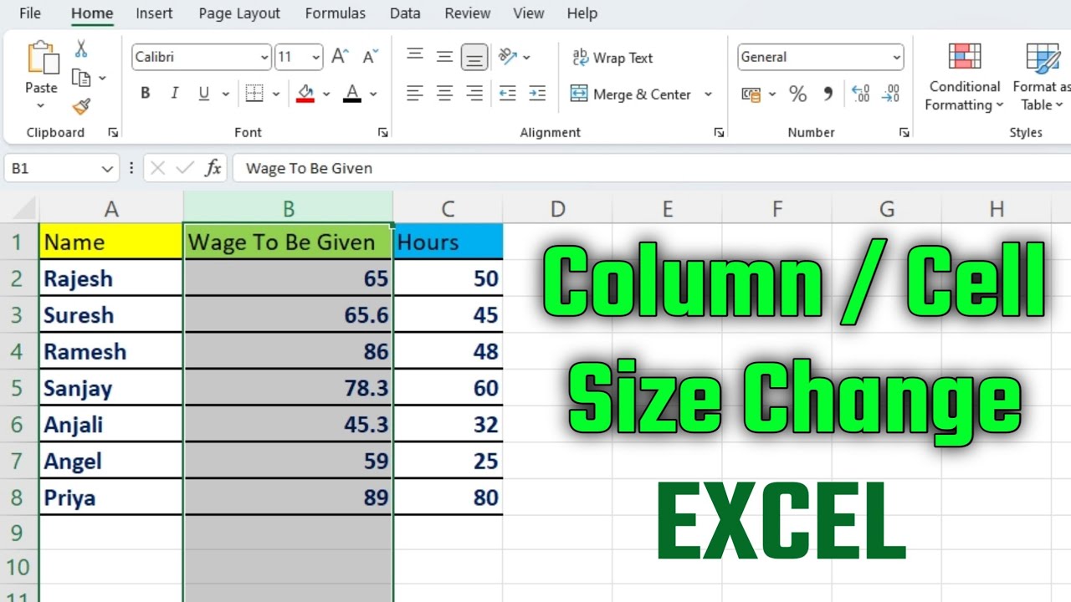
Task: Apply Percent style format
Action: (x=798, y=94)
